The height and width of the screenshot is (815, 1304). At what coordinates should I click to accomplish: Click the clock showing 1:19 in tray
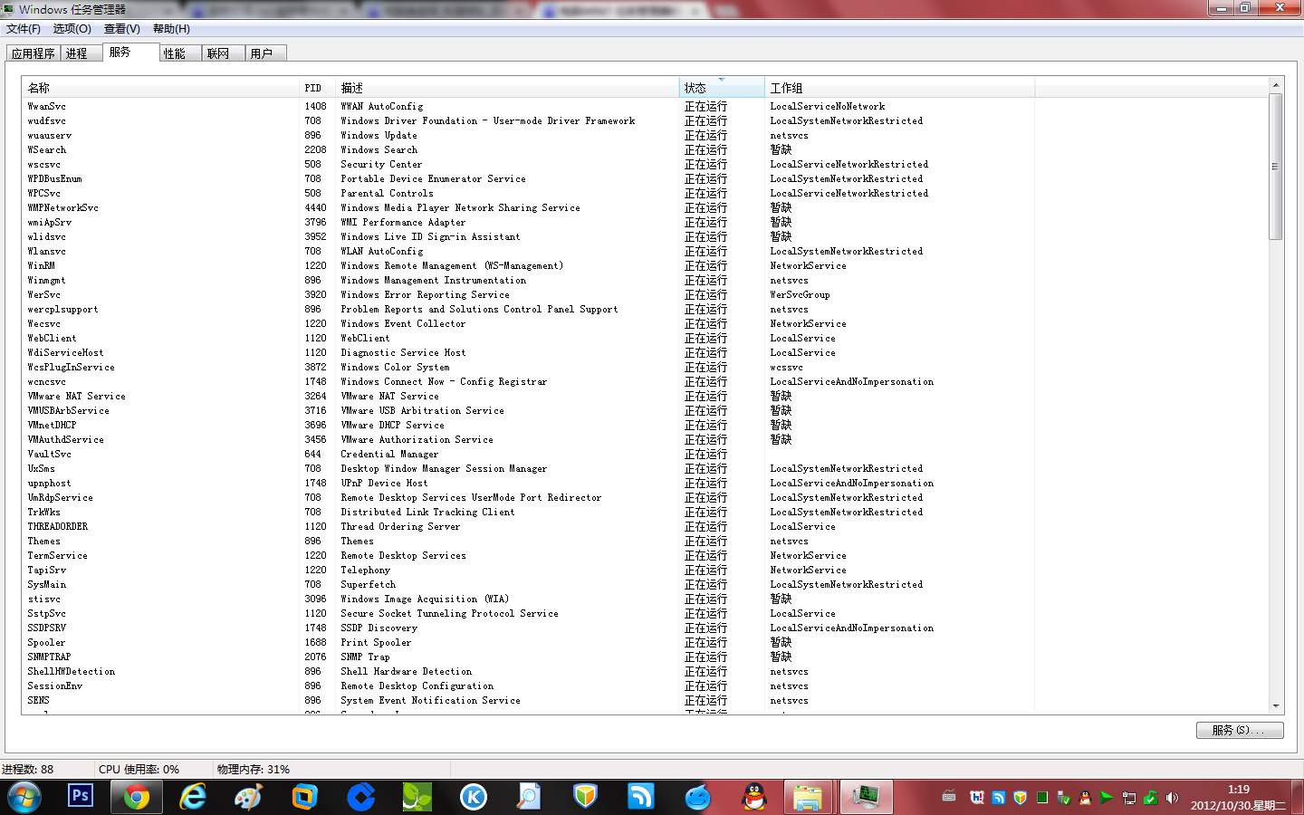[1238, 790]
